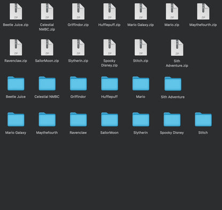The width and height of the screenshot is (222, 210).
Task: Click the Celestial NMBC folder icon
Action: [x=47, y=84]
